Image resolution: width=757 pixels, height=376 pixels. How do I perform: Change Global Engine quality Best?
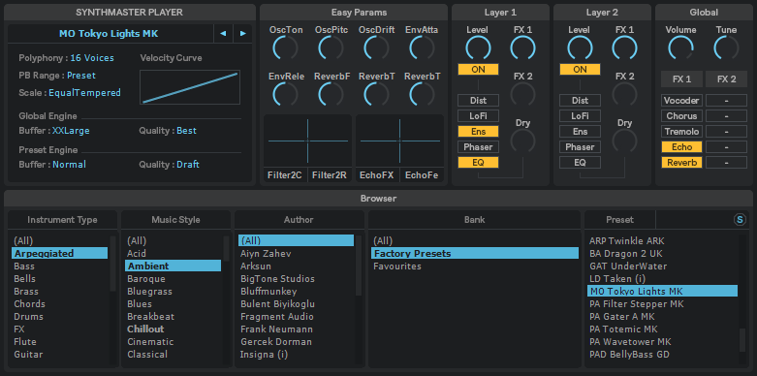click(186, 131)
